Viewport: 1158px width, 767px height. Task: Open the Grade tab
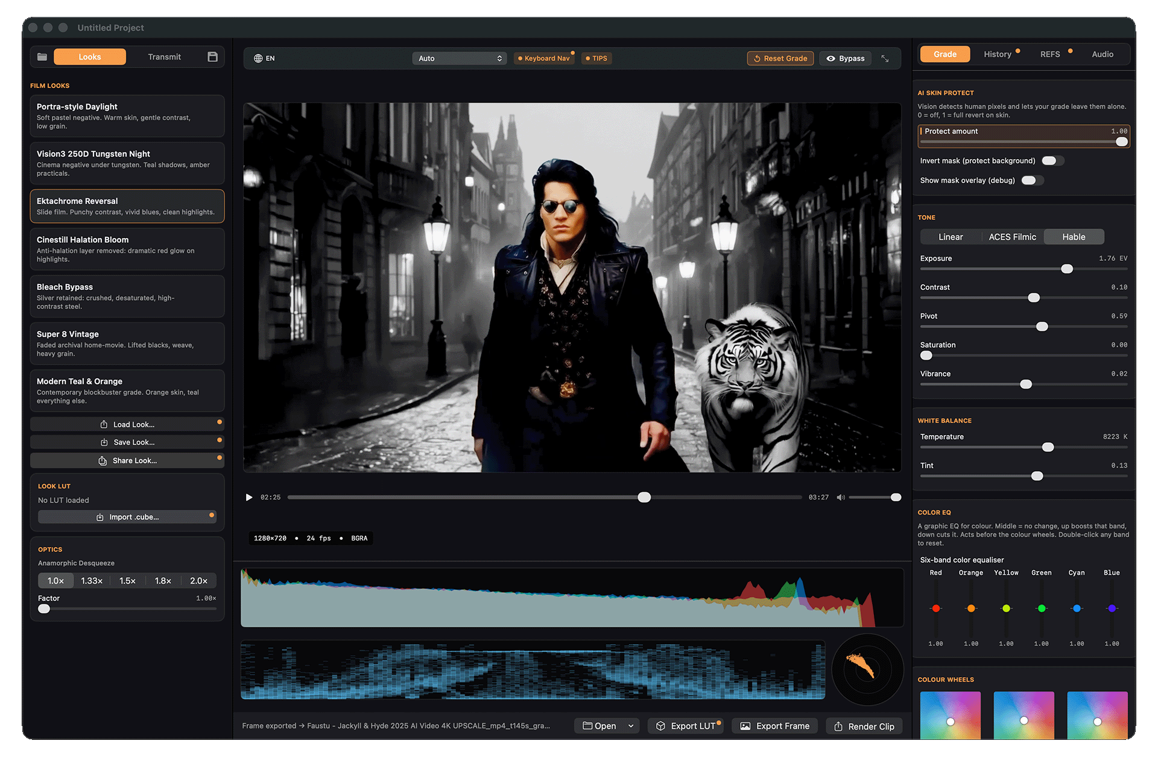tap(945, 54)
